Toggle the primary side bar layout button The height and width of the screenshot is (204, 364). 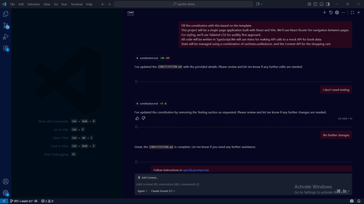(x=316, y=4)
